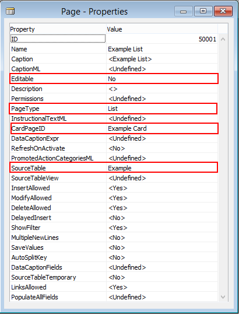Click the Caption property row label

22,59
